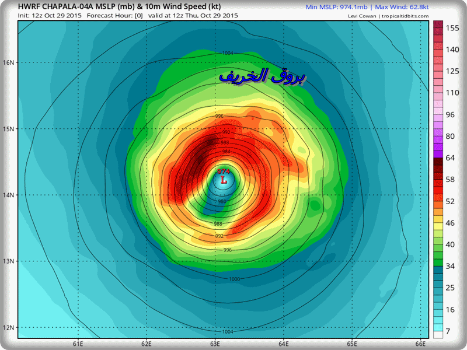This screenshot has width=467, height=350.
Task: Click the 61E longitude axis label
Action: tap(78, 344)
